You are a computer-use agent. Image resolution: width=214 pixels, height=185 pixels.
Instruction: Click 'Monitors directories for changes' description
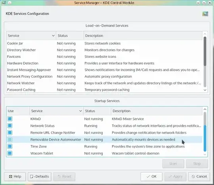pyautogui.click(x=109, y=50)
